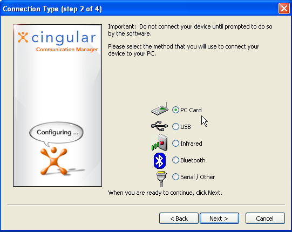The width and height of the screenshot is (292, 232).
Task: Click the blue Bluetooth logo icon
Action: pyautogui.click(x=160, y=161)
